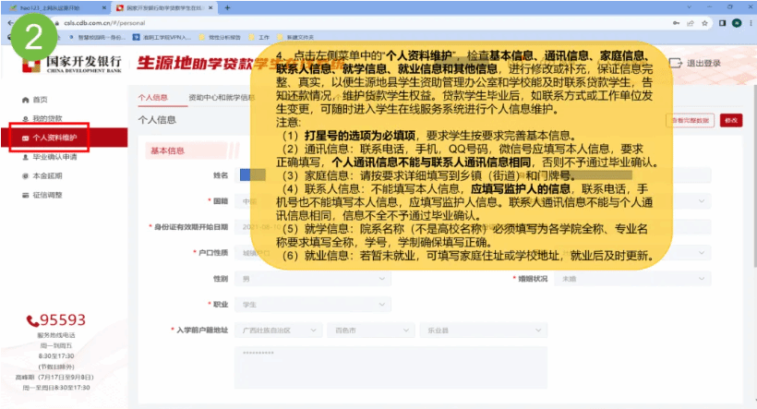757x409 pixels.
Task: Open the 工作 bookmark folder
Action: tap(259, 37)
